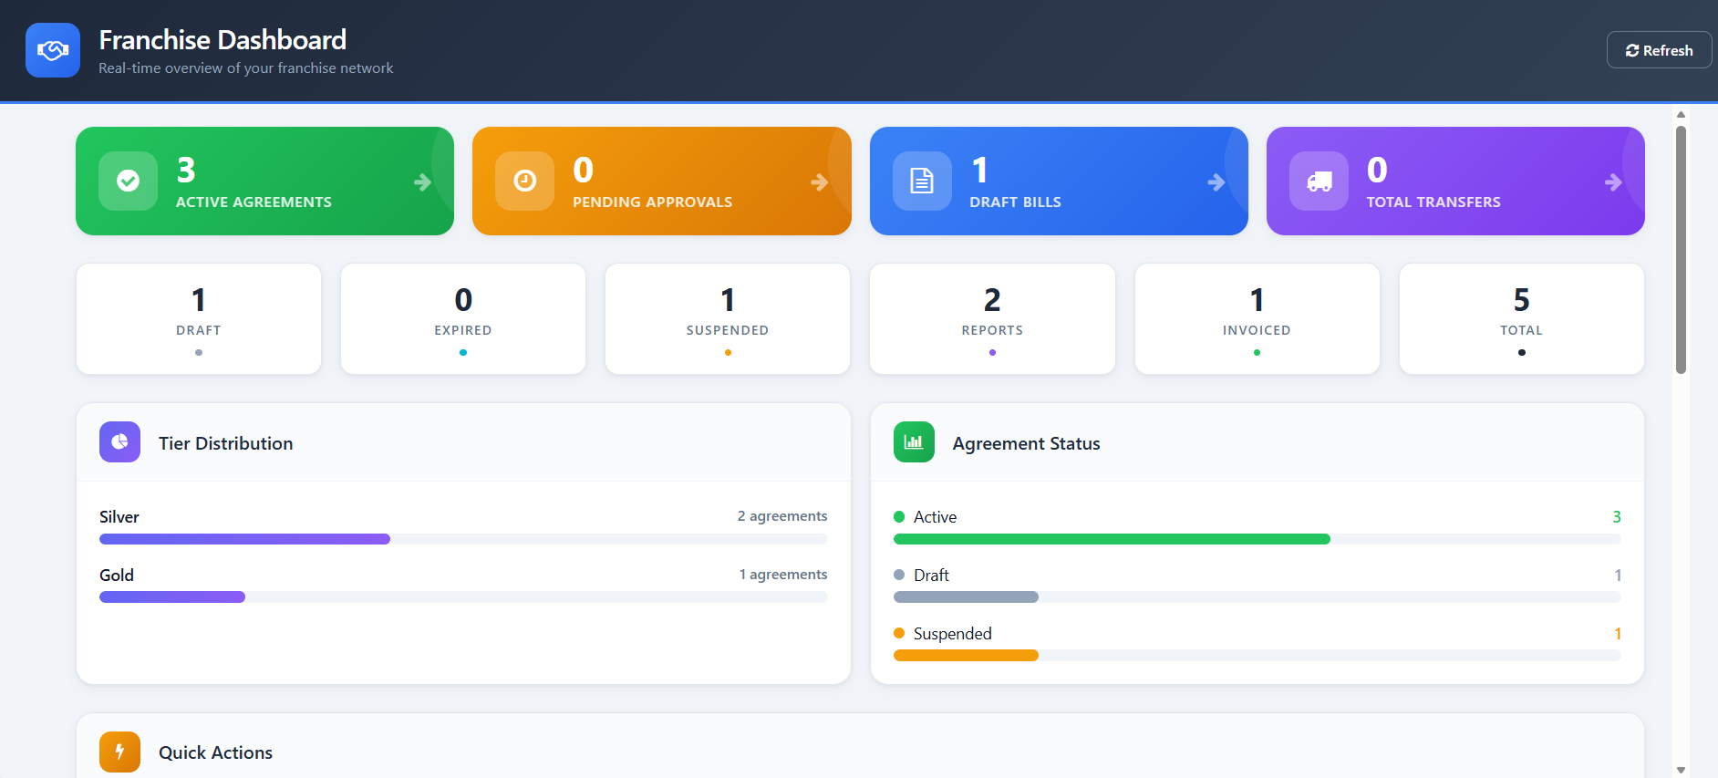Click the '2 agreements' text for Silver
Image resolution: width=1718 pixels, height=778 pixels.
point(782,516)
